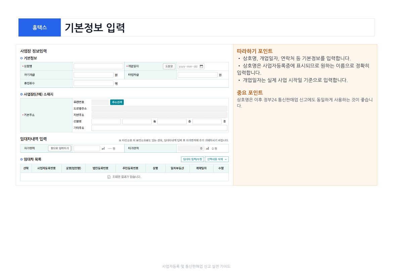Screen dimensions: 393x277
Task: Click the 따라하기 포인트 heading
Action: 255,51
